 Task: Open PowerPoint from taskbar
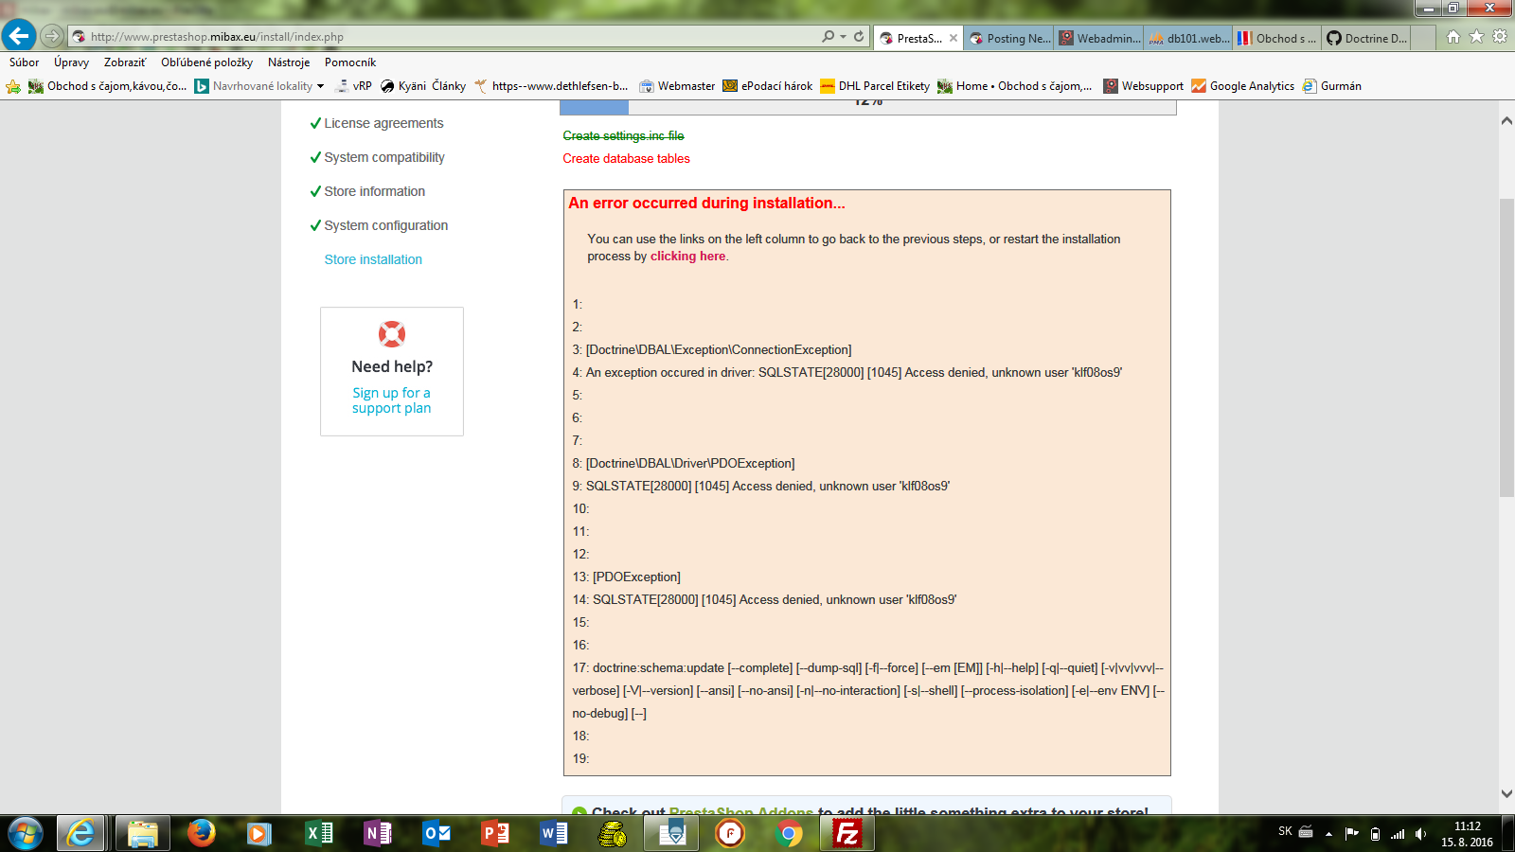[x=495, y=833]
